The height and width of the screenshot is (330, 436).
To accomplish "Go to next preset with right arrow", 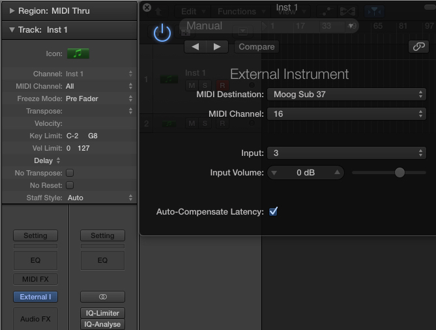I will (217, 47).
